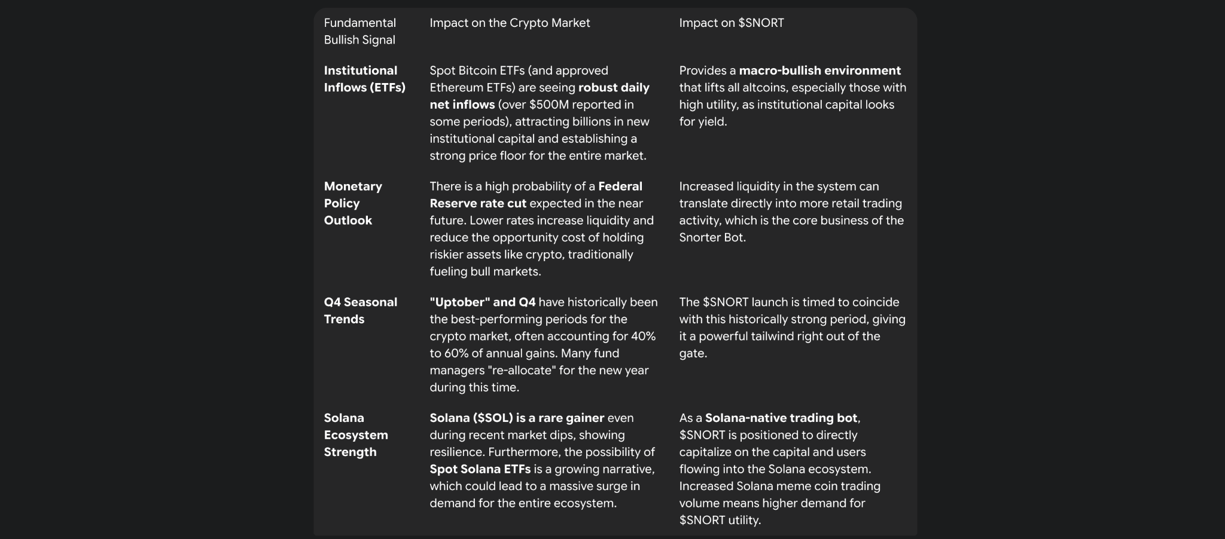The image size is (1225, 539).
Task: Select the 'Q4 Seasonal Trends' row label
Action: (360, 311)
